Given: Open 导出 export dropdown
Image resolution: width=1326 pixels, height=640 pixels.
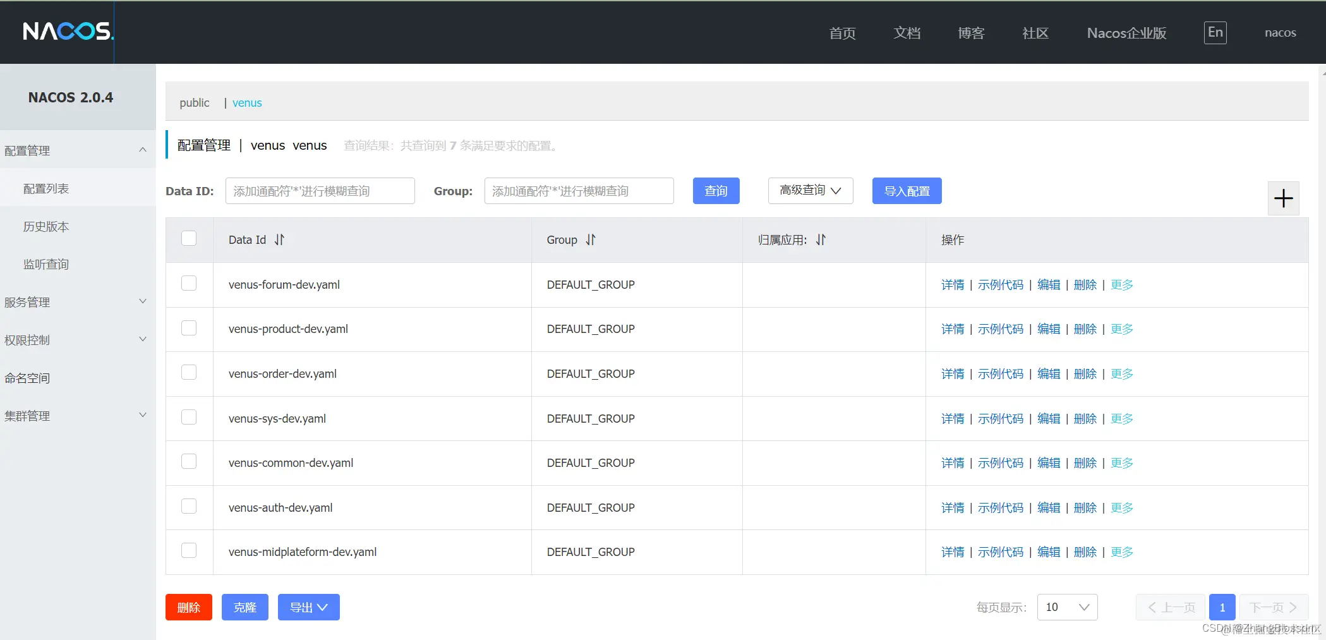Looking at the screenshot, I should 309,607.
